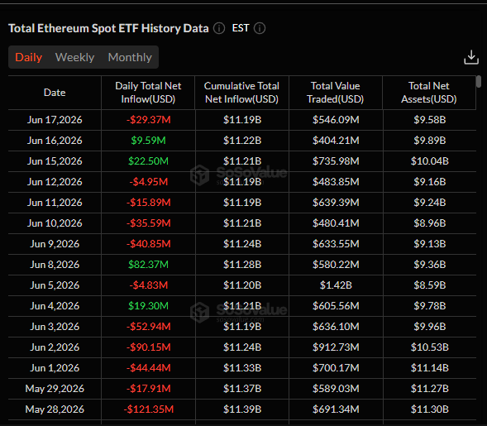Switch to the Monthly tab
Viewport: 487px width, 426px height.
130,57
